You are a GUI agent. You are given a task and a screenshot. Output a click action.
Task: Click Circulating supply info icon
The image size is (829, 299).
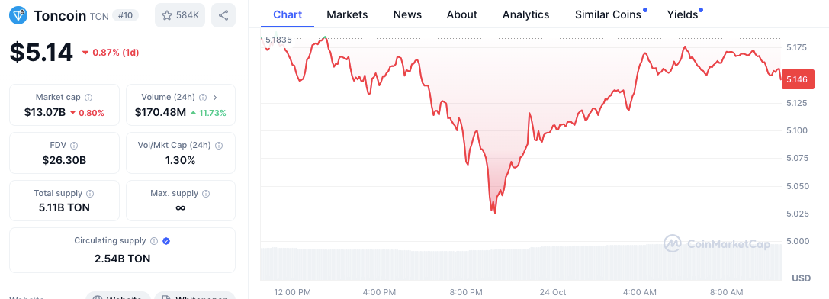tap(154, 241)
